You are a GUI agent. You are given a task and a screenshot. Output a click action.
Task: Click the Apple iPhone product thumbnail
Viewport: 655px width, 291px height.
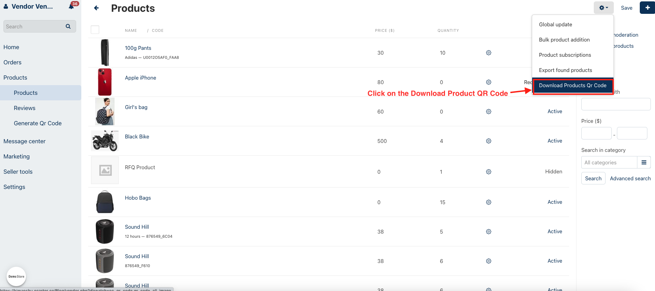(x=105, y=82)
